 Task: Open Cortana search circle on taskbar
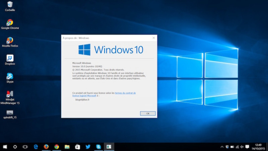pyautogui.click(x=15, y=147)
